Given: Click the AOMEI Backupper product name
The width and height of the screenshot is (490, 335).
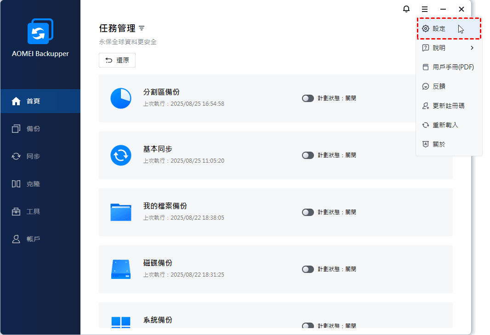Looking at the screenshot, I should [x=40, y=54].
